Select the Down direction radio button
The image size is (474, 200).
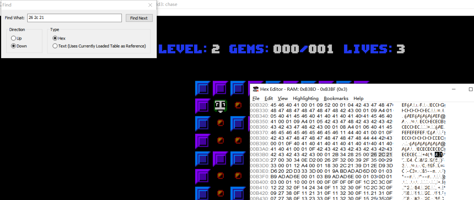14,46
